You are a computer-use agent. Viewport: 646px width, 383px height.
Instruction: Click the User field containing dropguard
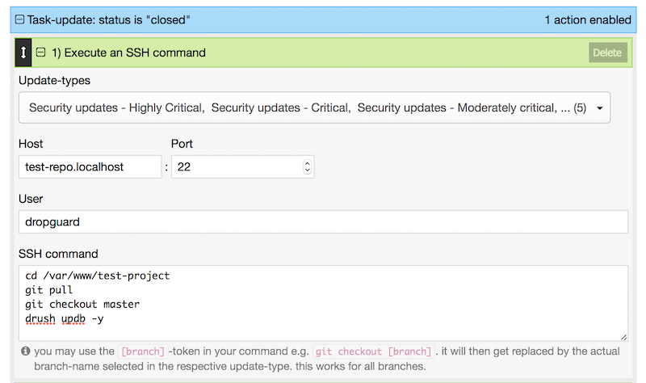click(x=323, y=222)
